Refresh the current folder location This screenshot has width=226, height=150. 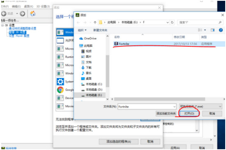pyautogui.click(x=172, y=22)
